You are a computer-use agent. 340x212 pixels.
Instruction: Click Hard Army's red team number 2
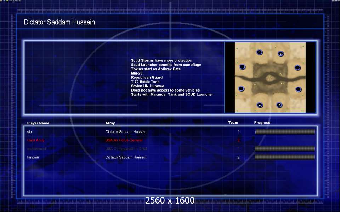(x=238, y=140)
